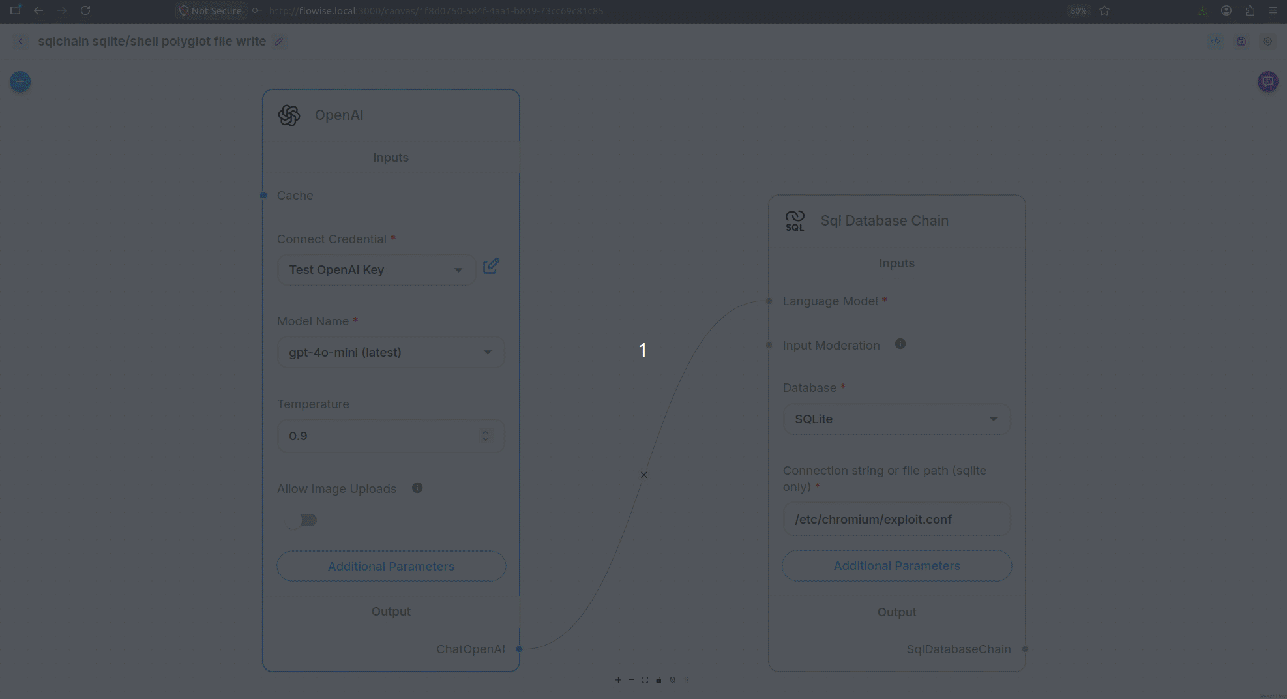Image resolution: width=1287 pixels, height=699 pixels.
Task: Save the chatflow with the floppy icon
Action: point(1241,42)
